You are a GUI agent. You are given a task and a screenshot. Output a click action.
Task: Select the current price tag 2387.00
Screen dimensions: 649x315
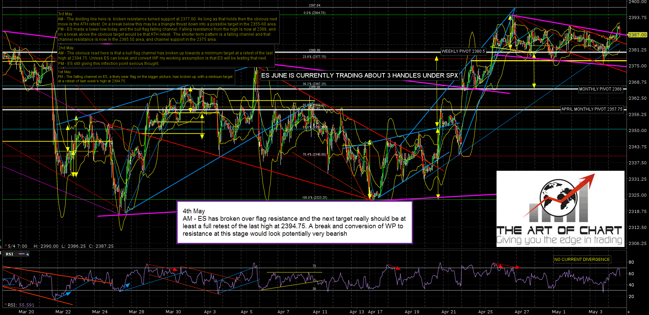(637, 35)
